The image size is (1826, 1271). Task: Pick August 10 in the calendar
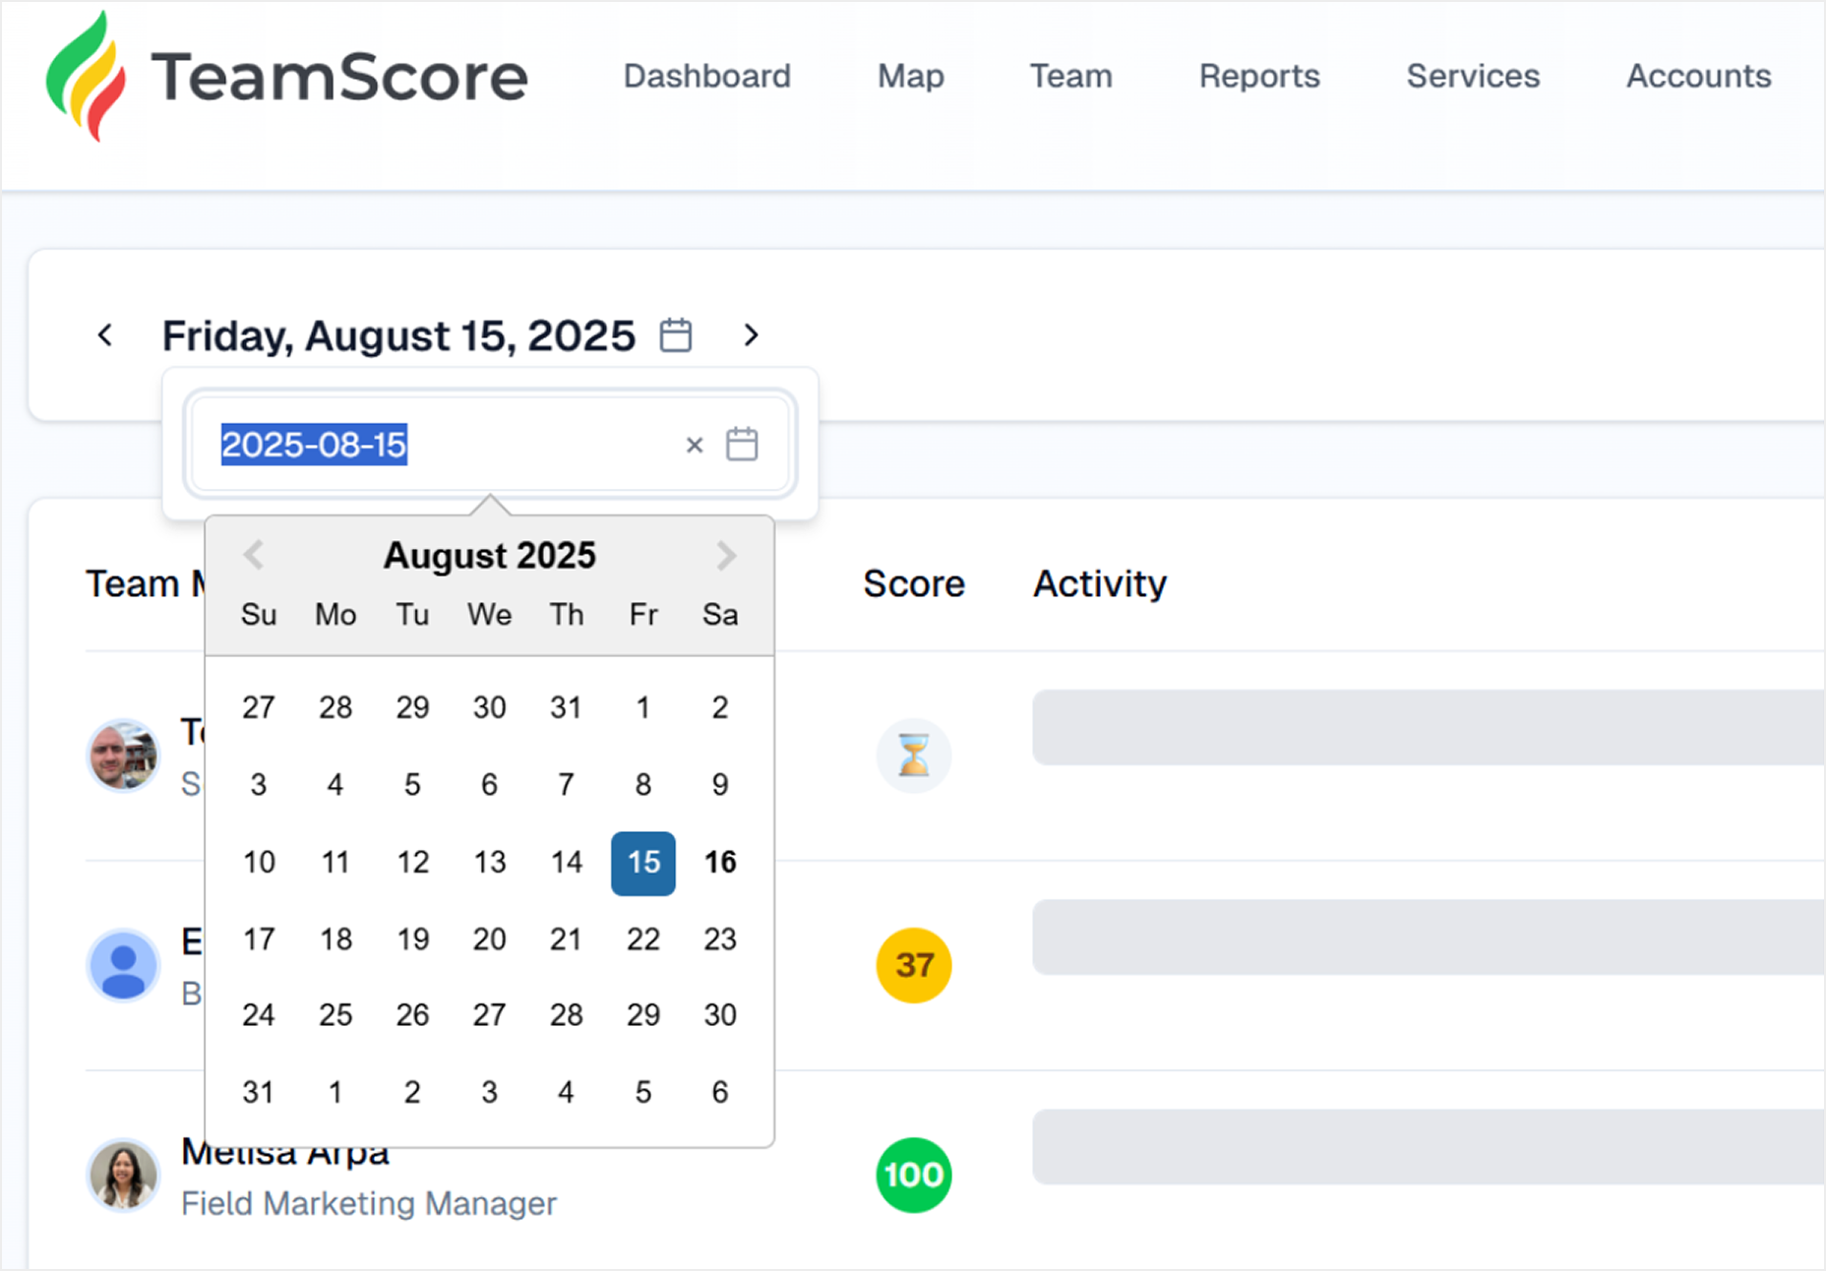[259, 863]
